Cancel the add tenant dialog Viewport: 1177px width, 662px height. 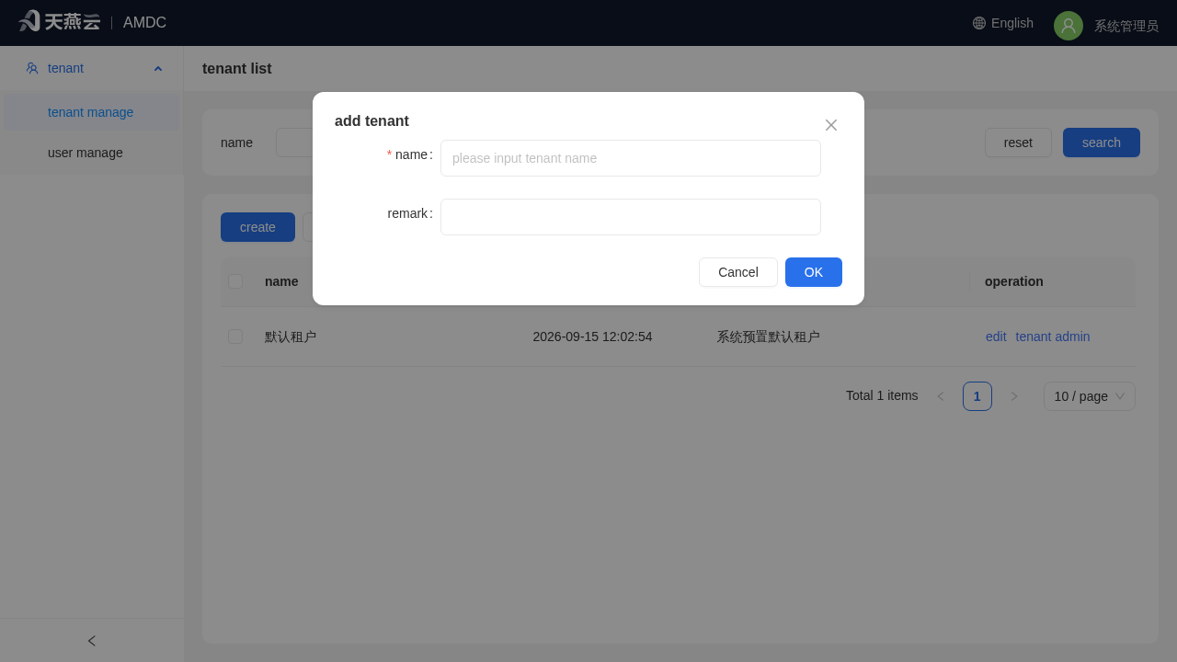point(738,272)
